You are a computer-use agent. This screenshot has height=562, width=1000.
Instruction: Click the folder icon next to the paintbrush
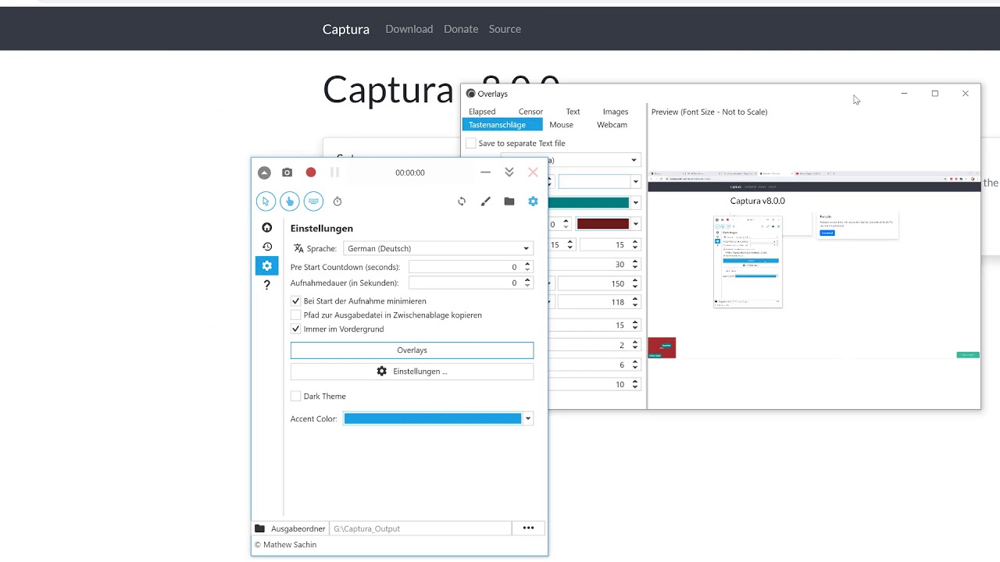(x=509, y=201)
